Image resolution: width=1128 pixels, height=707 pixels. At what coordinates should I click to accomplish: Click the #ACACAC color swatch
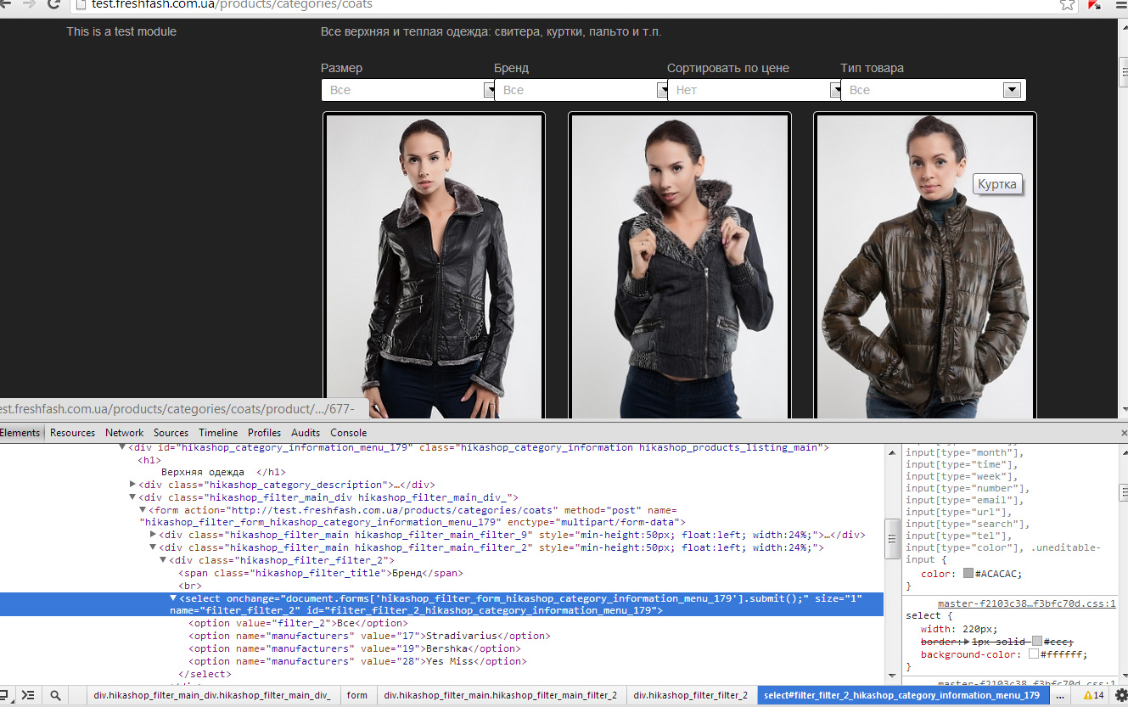coord(968,574)
